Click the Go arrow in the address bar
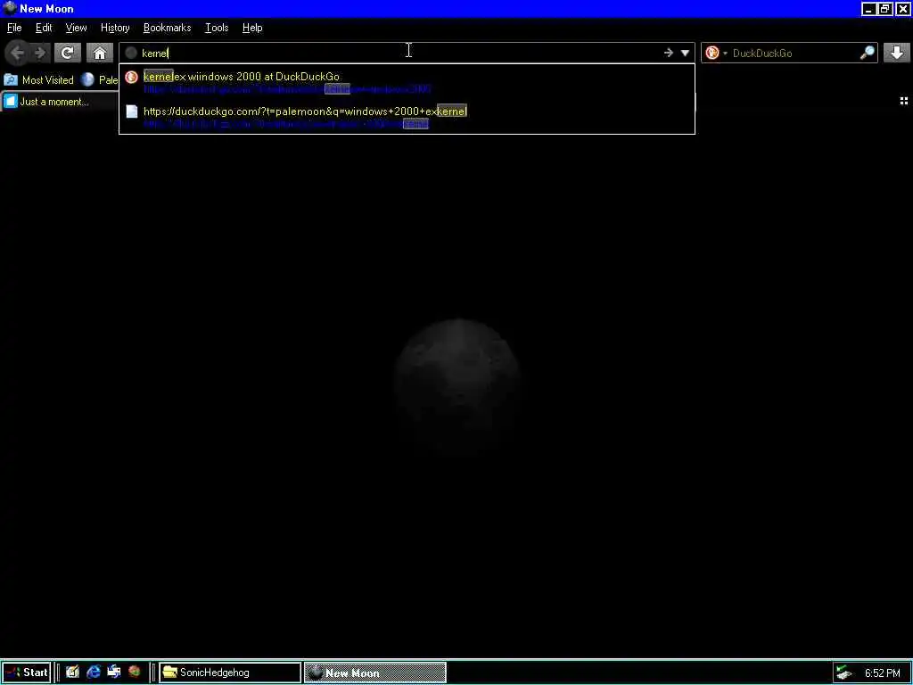 pyautogui.click(x=669, y=53)
